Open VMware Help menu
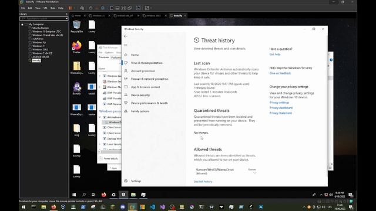376x211 pixels. [61, 8]
